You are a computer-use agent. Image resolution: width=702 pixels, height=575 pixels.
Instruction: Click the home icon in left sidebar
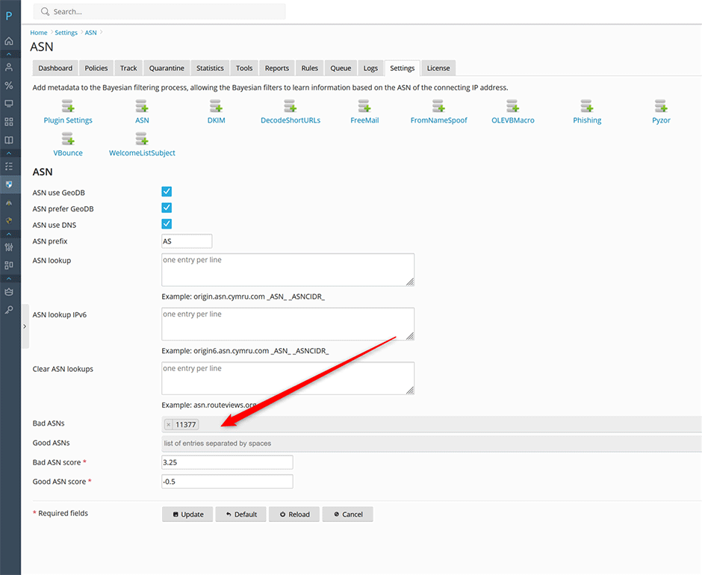[x=9, y=41]
